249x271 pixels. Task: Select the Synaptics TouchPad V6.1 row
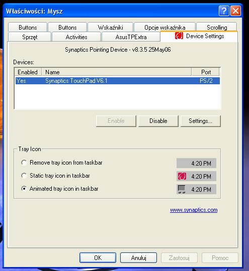click(x=118, y=81)
